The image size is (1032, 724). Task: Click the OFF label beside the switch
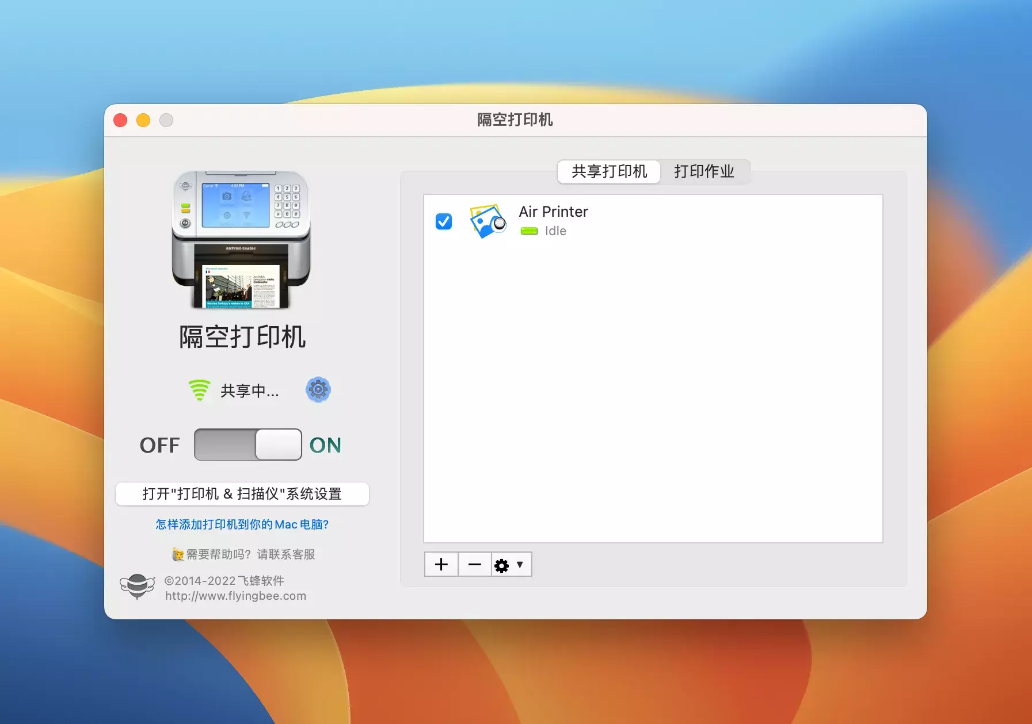(159, 445)
